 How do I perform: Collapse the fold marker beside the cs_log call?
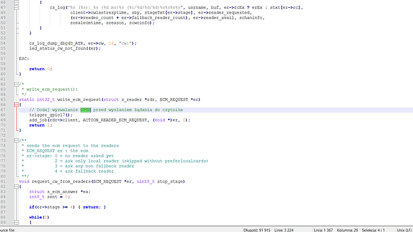point(16,8)
